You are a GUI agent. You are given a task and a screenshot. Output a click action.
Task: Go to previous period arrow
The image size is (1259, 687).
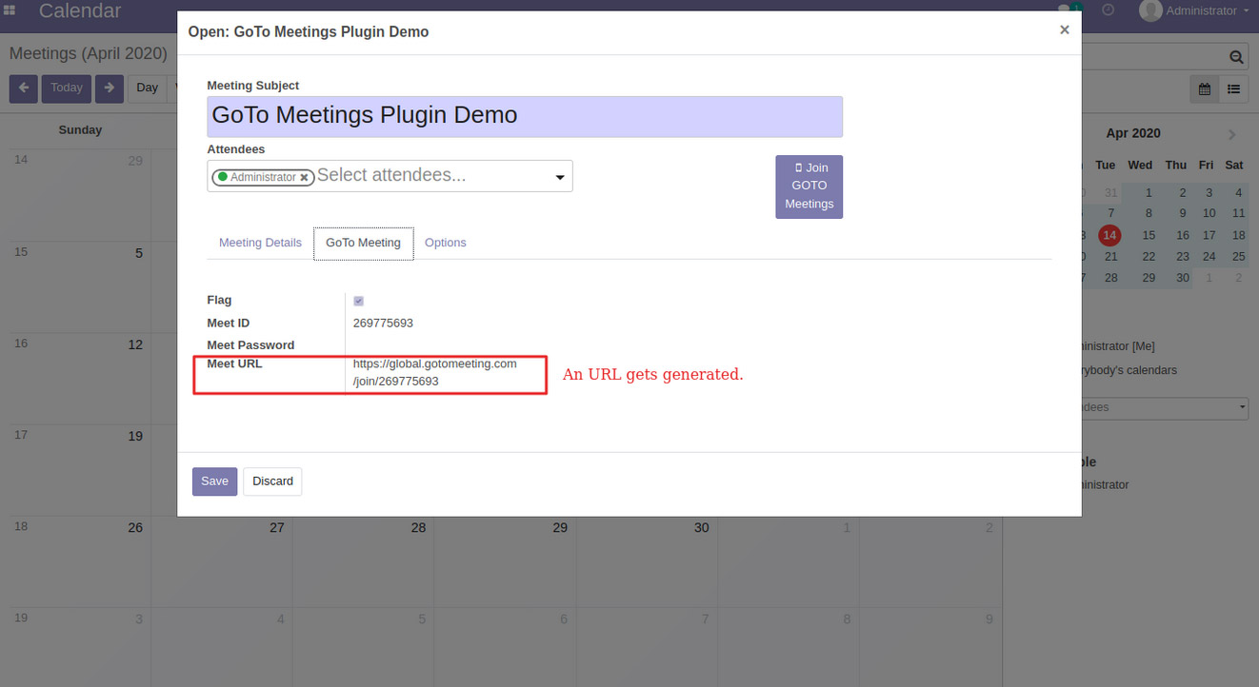click(24, 88)
